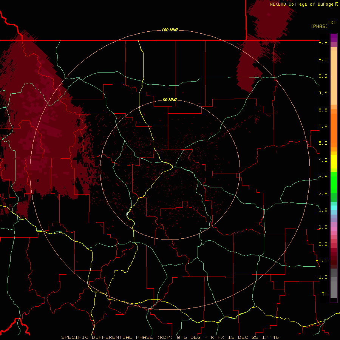
Task: Click the orange segment of the color bar
Action: point(334,130)
